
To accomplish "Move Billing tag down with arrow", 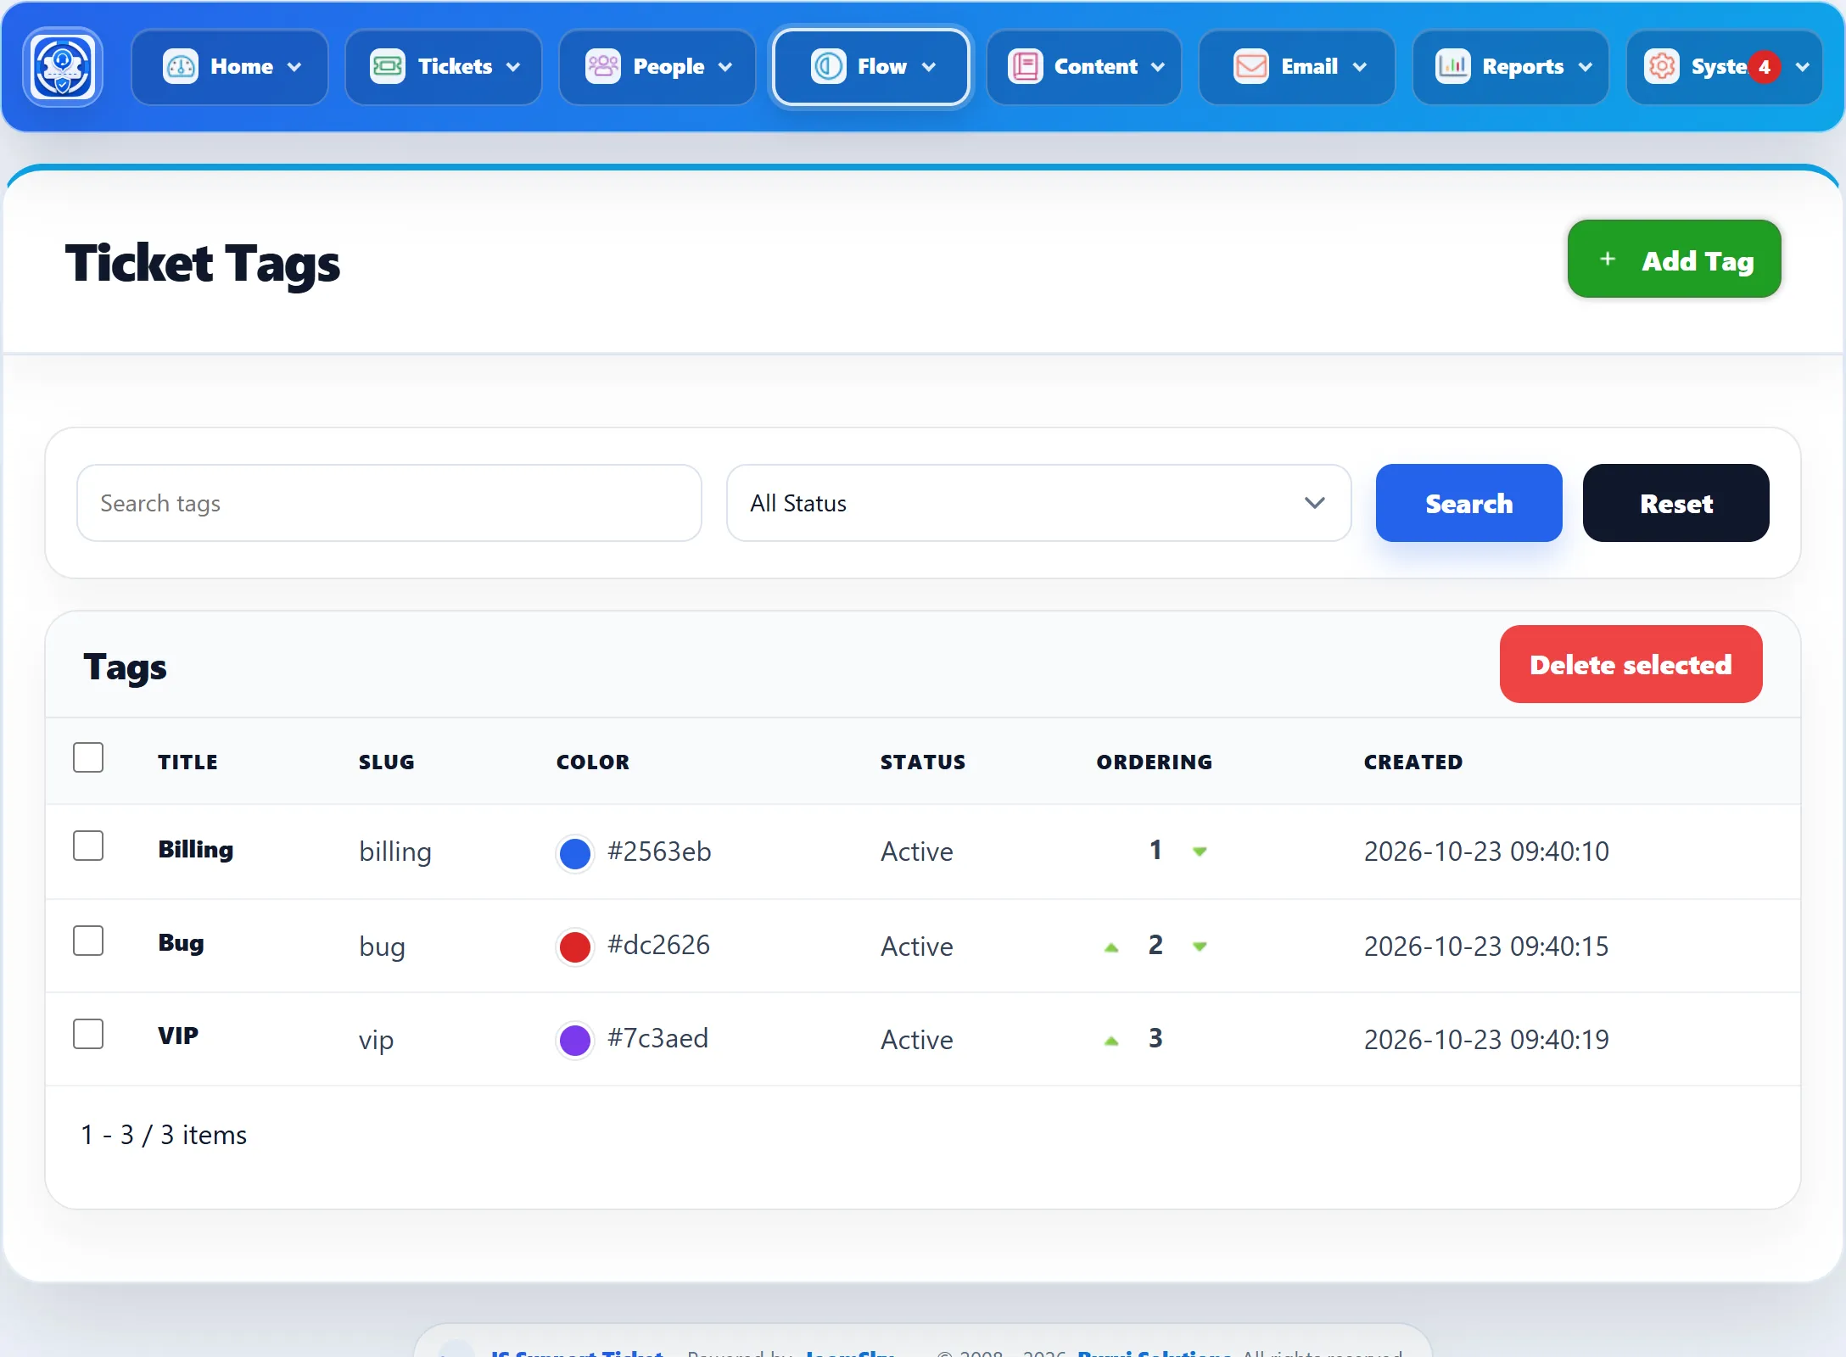I will pos(1200,852).
